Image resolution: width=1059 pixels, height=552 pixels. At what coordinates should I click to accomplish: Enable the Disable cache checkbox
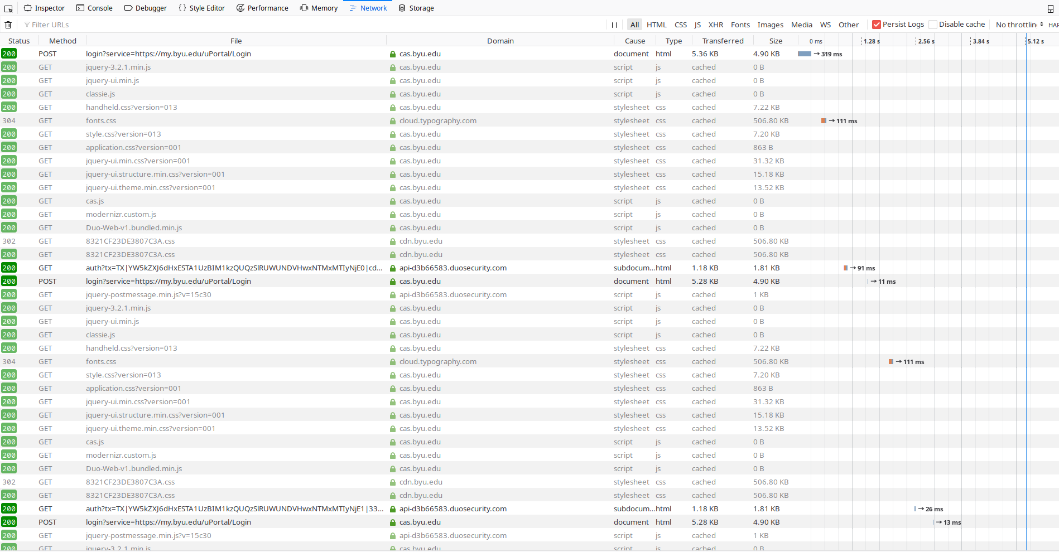point(932,24)
